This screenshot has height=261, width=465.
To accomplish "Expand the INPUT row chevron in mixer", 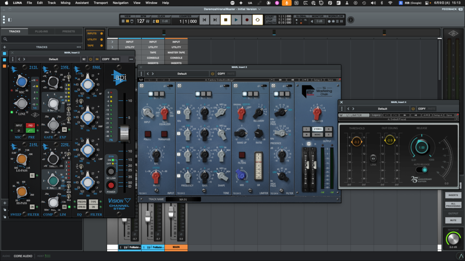I will point(112,42).
